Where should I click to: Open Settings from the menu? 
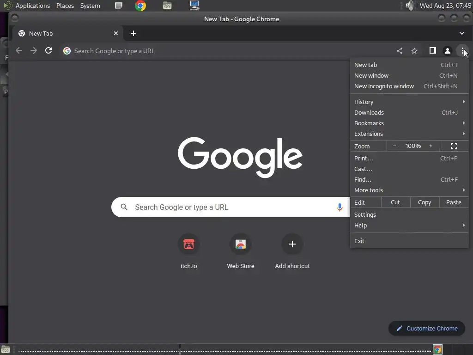409,214
